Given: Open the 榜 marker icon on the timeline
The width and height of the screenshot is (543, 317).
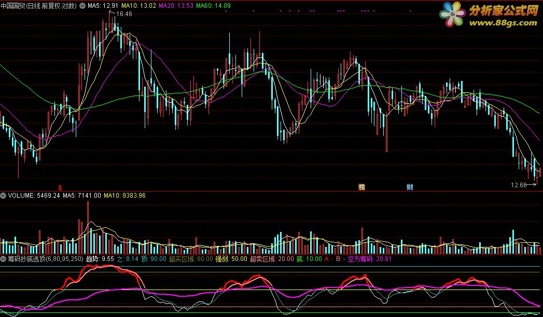Looking at the screenshot, I should 361,187.
